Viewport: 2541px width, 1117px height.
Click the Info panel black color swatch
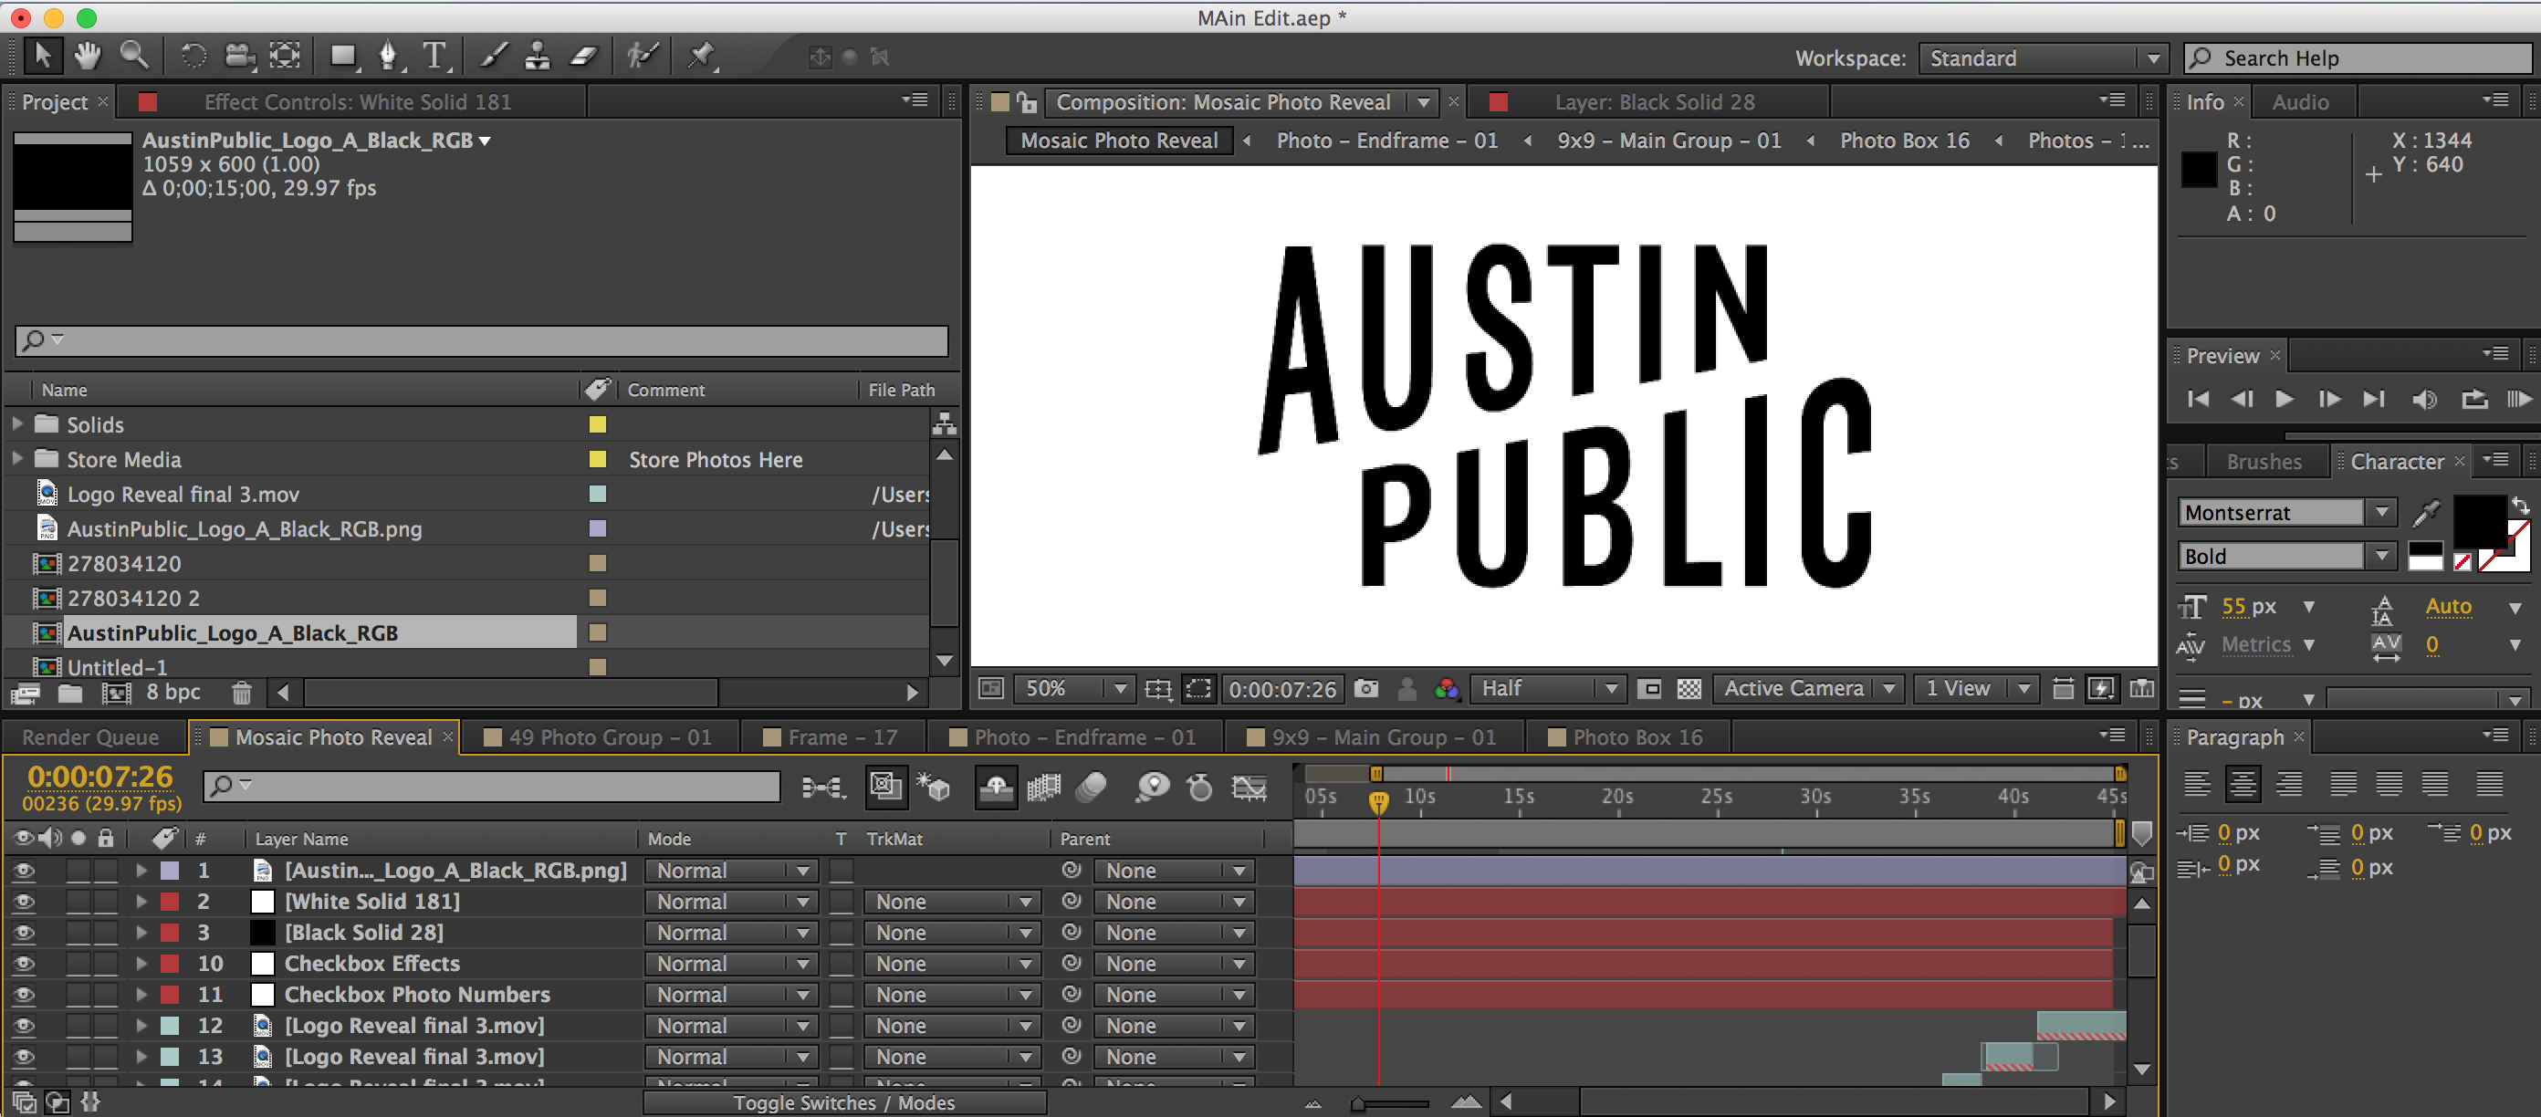click(x=2199, y=170)
